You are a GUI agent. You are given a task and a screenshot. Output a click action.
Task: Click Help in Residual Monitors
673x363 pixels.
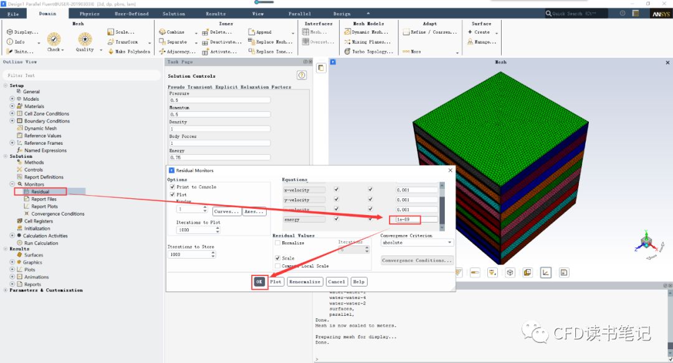pyautogui.click(x=358, y=282)
